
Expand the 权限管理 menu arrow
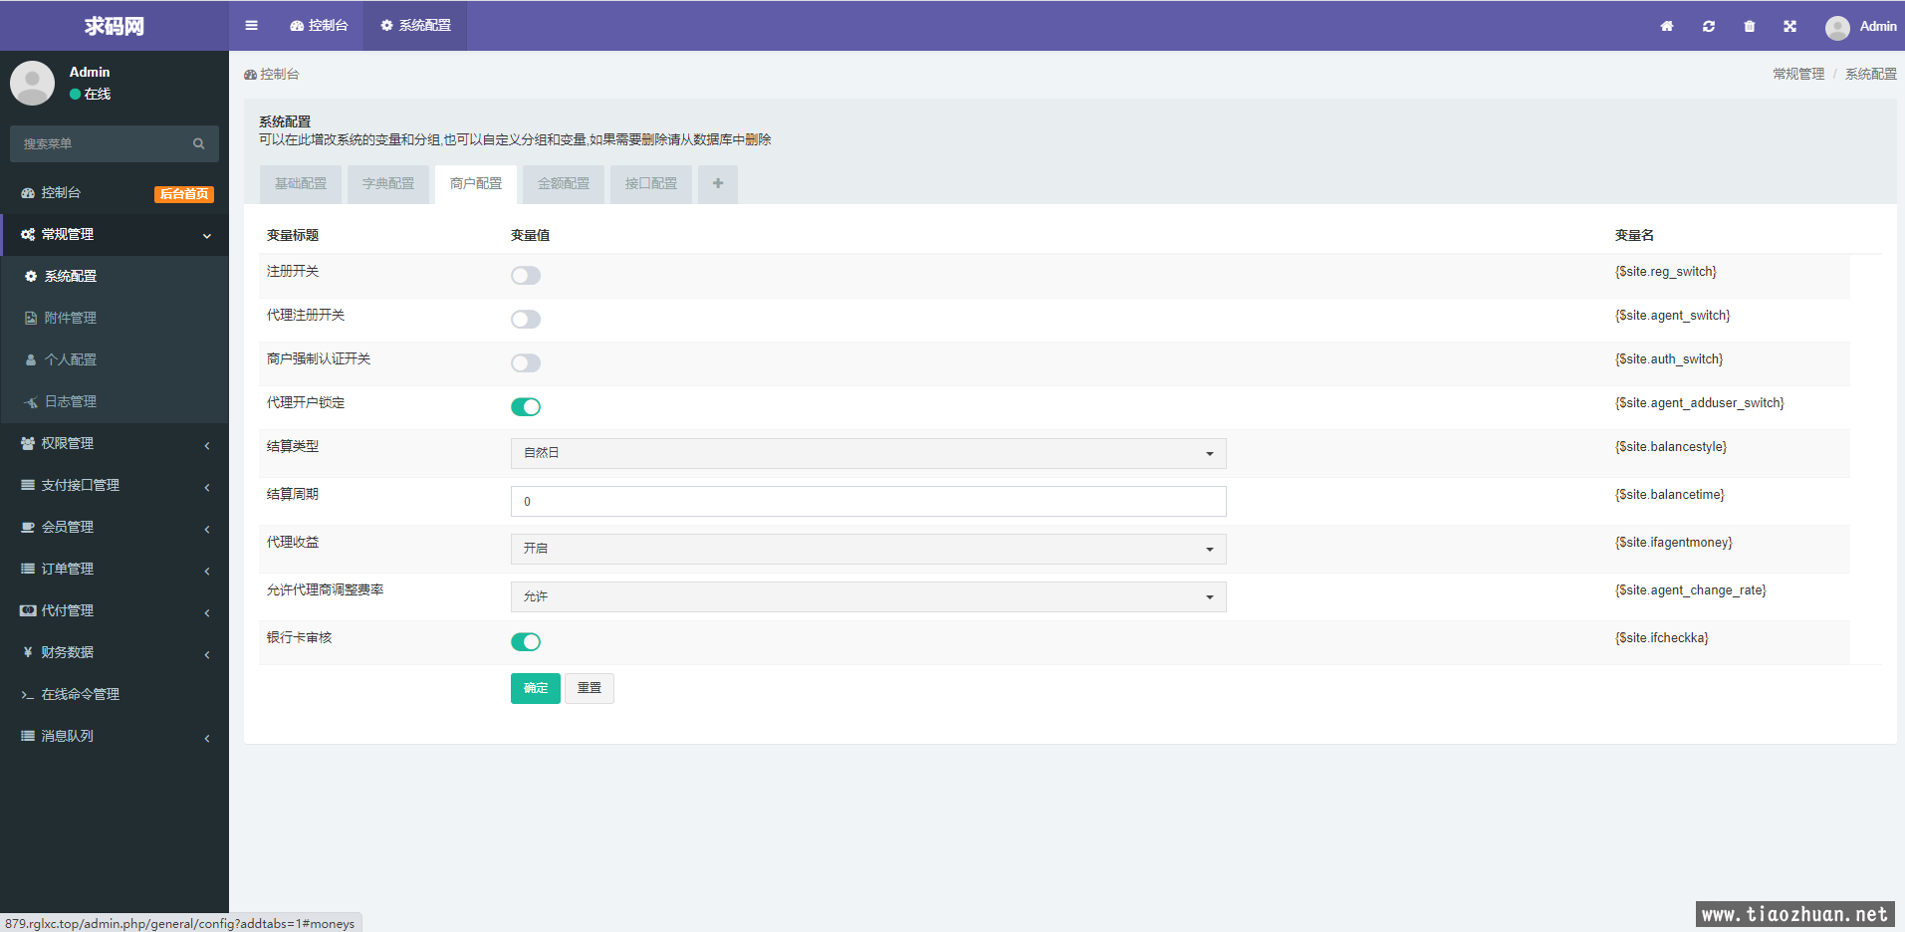pyautogui.click(x=207, y=445)
